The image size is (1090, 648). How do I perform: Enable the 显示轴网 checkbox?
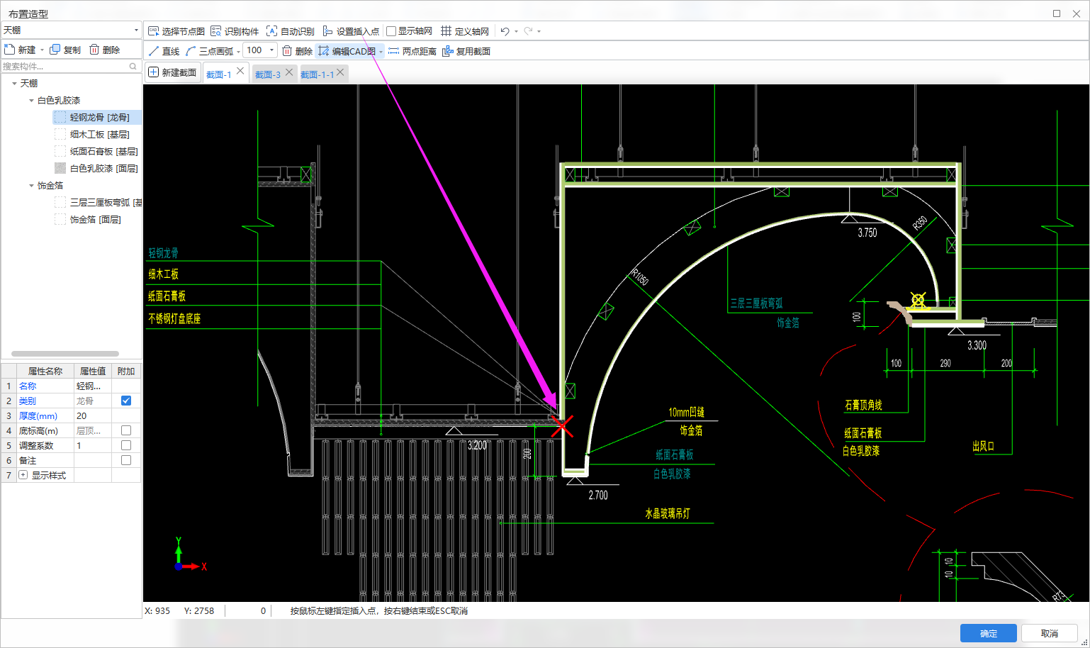[391, 31]
